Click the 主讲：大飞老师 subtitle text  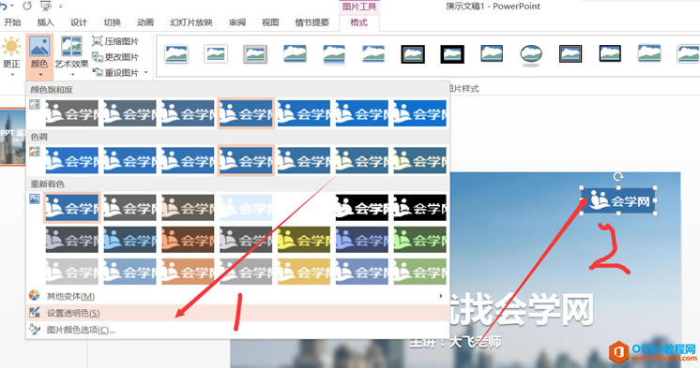point(455,342)
